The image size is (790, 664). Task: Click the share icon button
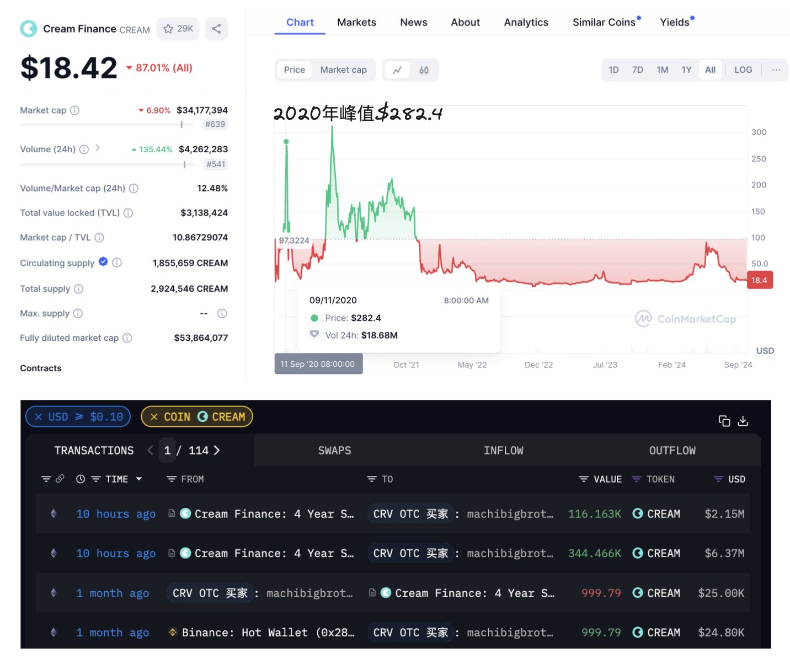pyautogui.click(x=216, y=29)
